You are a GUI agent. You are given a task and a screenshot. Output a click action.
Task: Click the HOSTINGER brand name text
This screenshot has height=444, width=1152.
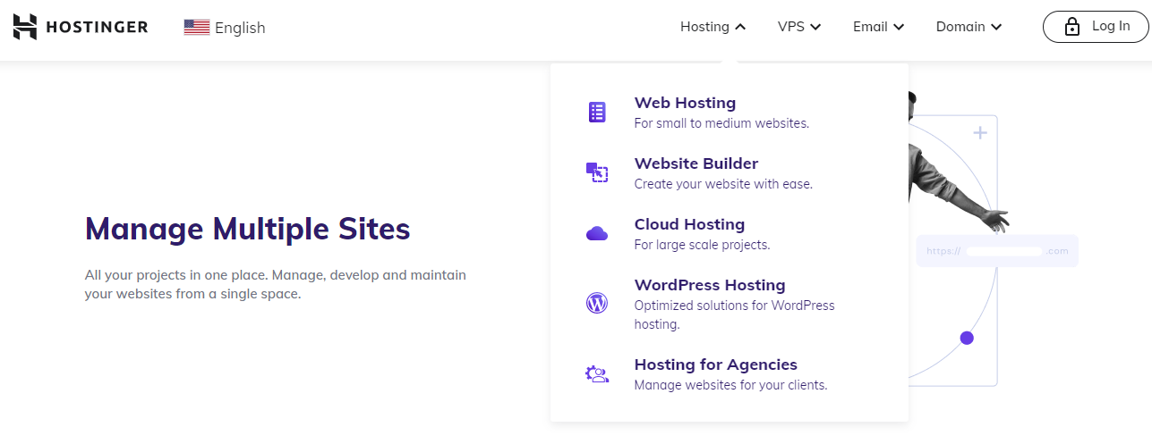97,27
